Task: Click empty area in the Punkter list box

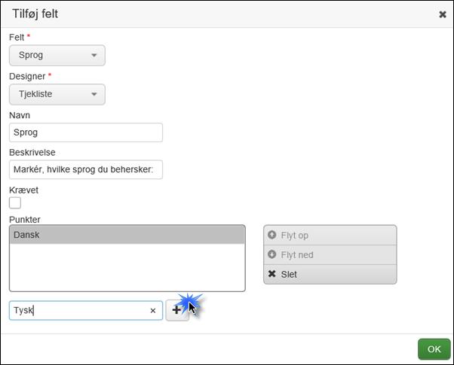Action: tap(127, 267)
